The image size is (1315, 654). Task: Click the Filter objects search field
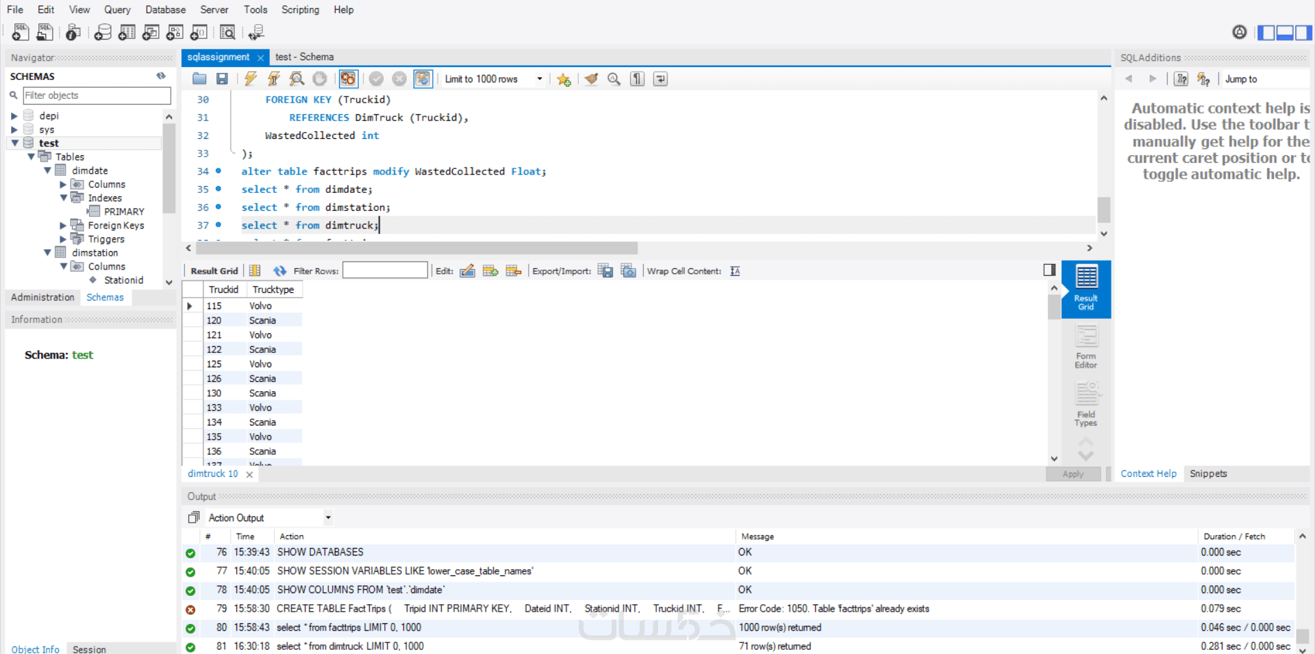point(97,96)
